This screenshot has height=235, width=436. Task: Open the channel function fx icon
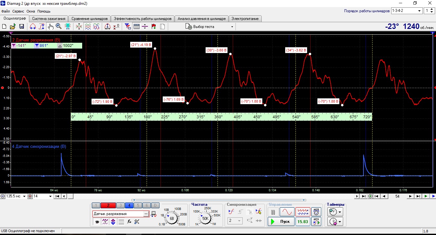coord(129,221)
